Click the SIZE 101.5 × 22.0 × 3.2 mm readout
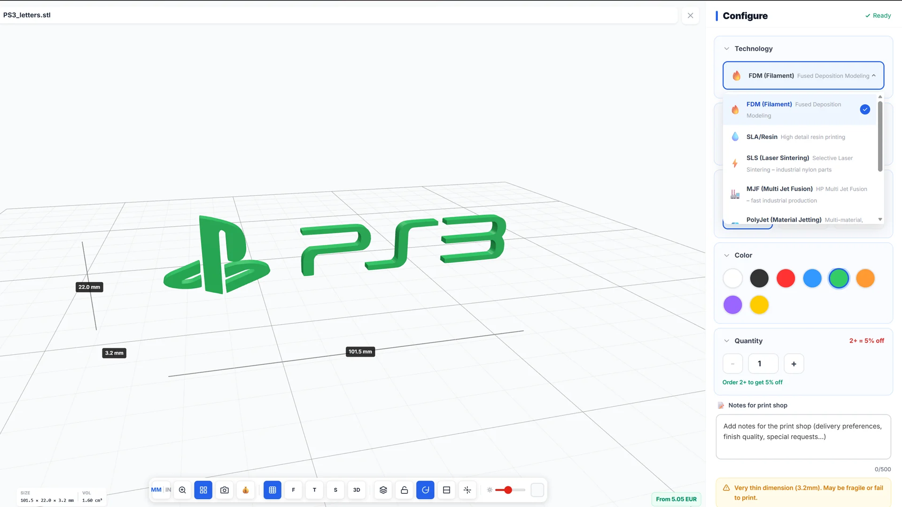The height and width of the screenshot is (507, 902). tap(47, 497)
